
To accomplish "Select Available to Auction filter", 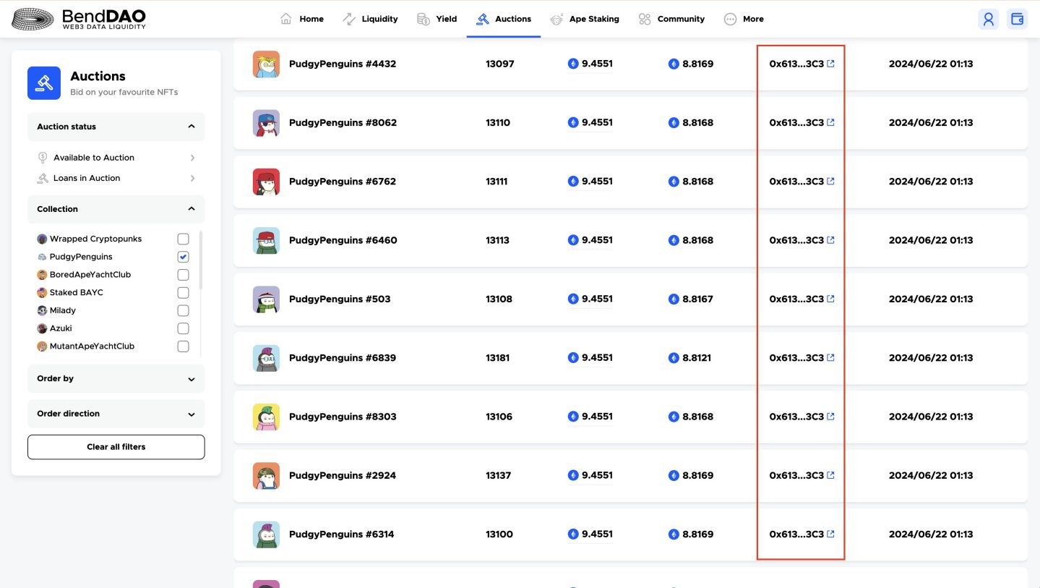I will [x=116, y=158].
